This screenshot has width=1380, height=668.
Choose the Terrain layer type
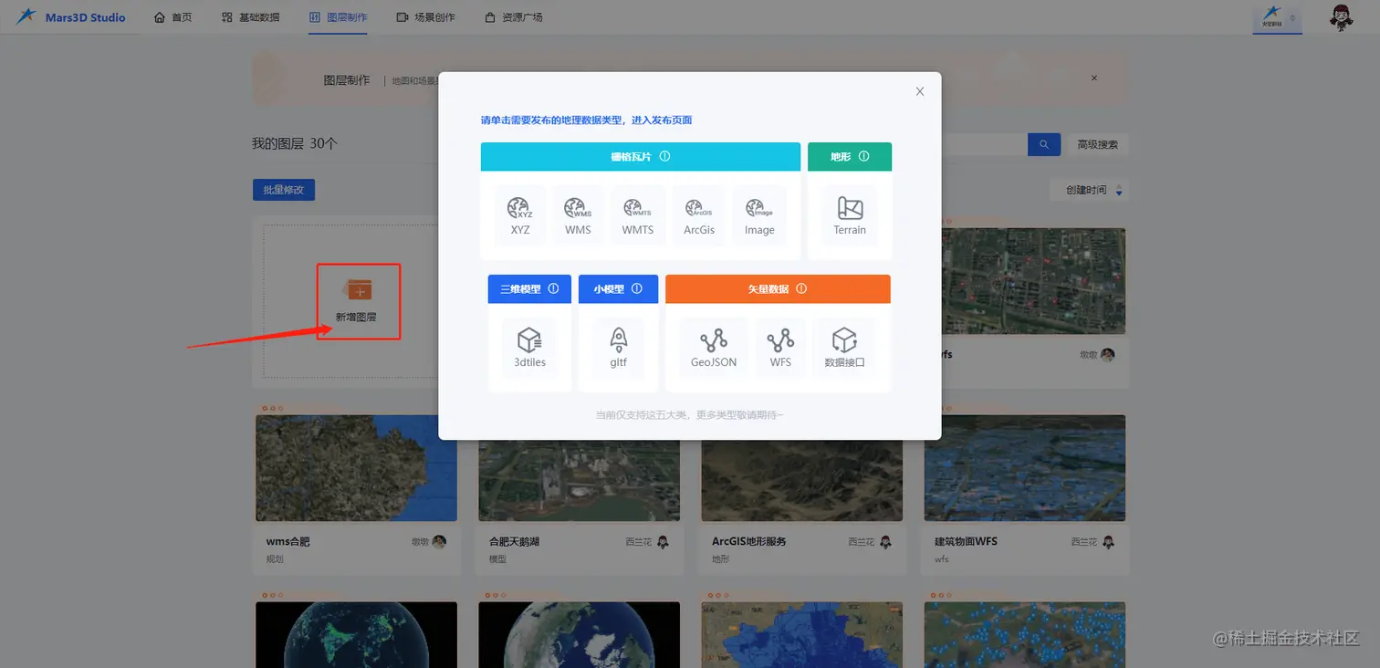[850, 216]
